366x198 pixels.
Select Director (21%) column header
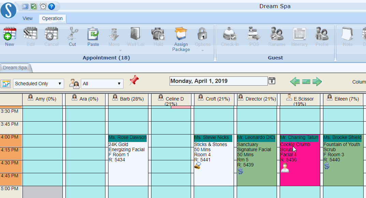tap(257, 100)
